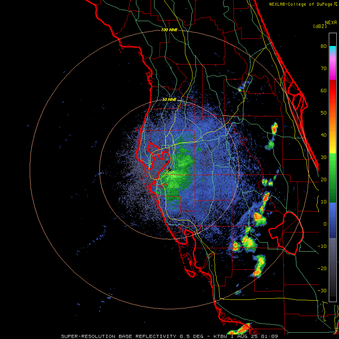Screen dimensions: 339x339
Task: Click the SUPER-RESOLUTION BASE REFLECTIVITY caption
Action: (x=119, y=336)
